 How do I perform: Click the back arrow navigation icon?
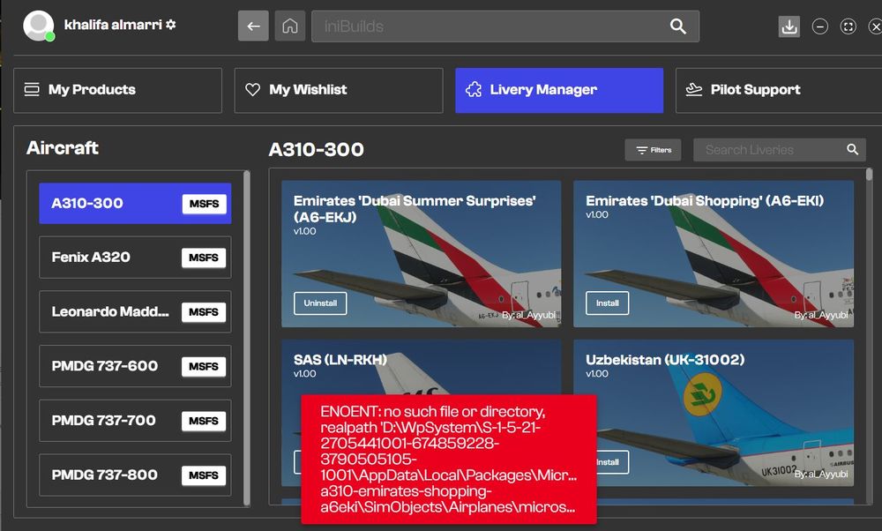(253, 26)
